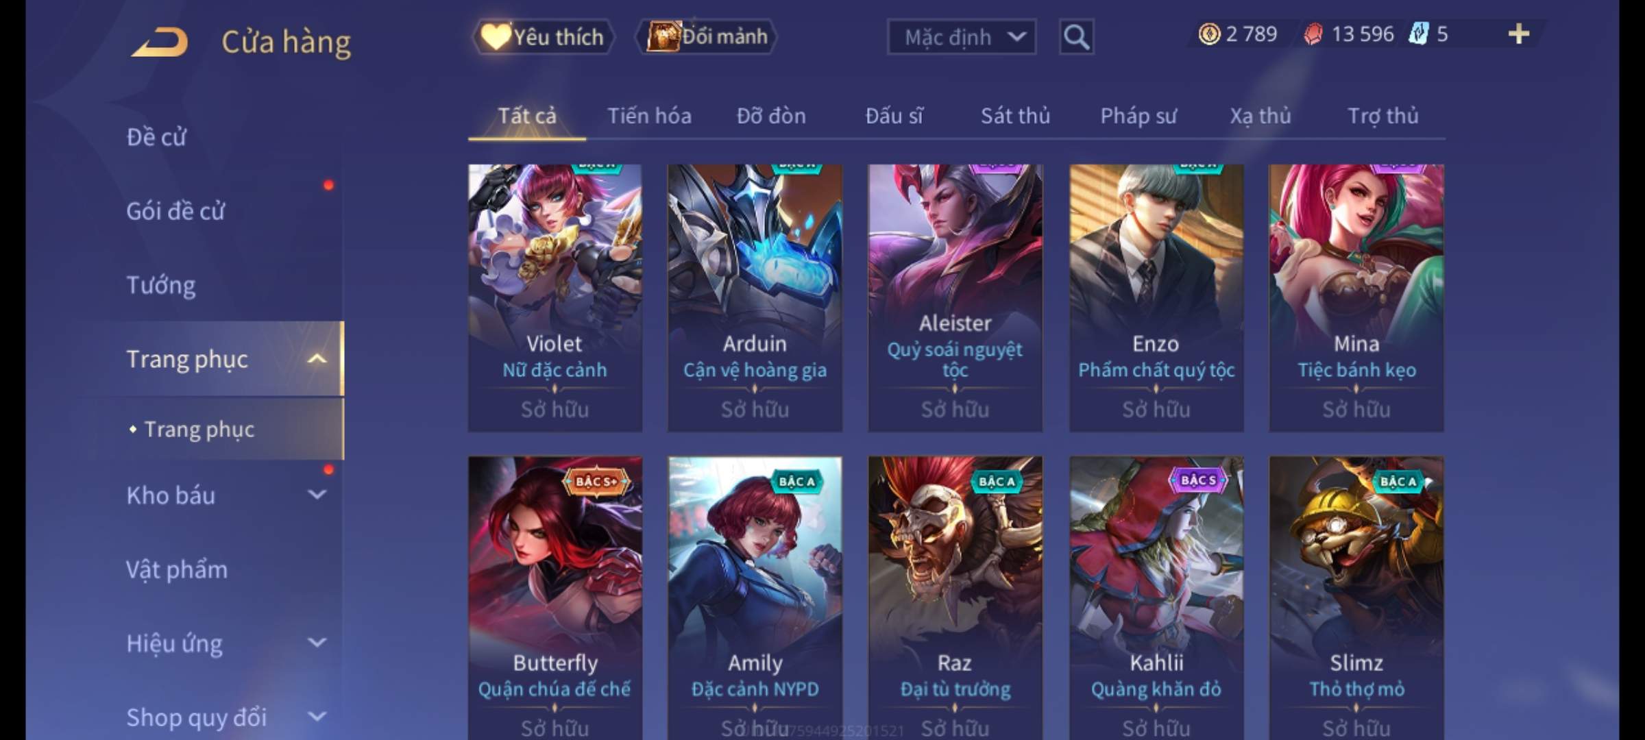Switch to the Tiến hóa tab
The width and height of the screenshot is (1645, 740).
649,116
